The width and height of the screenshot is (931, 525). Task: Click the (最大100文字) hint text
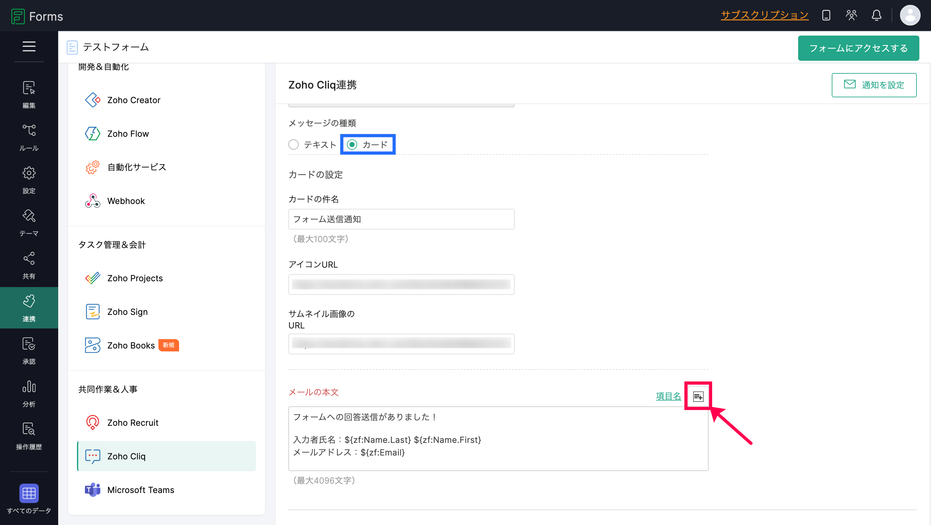(321, 239)
